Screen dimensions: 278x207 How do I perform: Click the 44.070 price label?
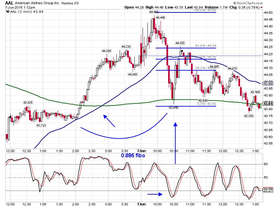pos(233,68)
